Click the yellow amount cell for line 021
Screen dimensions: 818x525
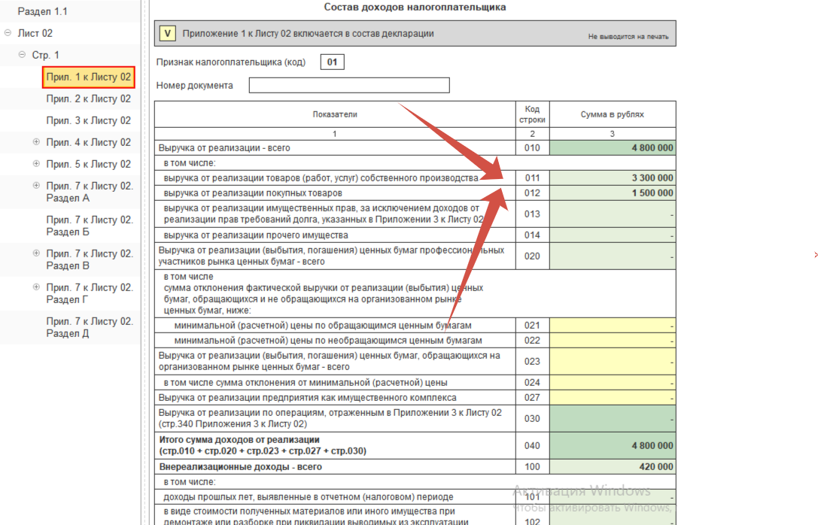pyautogui.click(x=613, y=326)
